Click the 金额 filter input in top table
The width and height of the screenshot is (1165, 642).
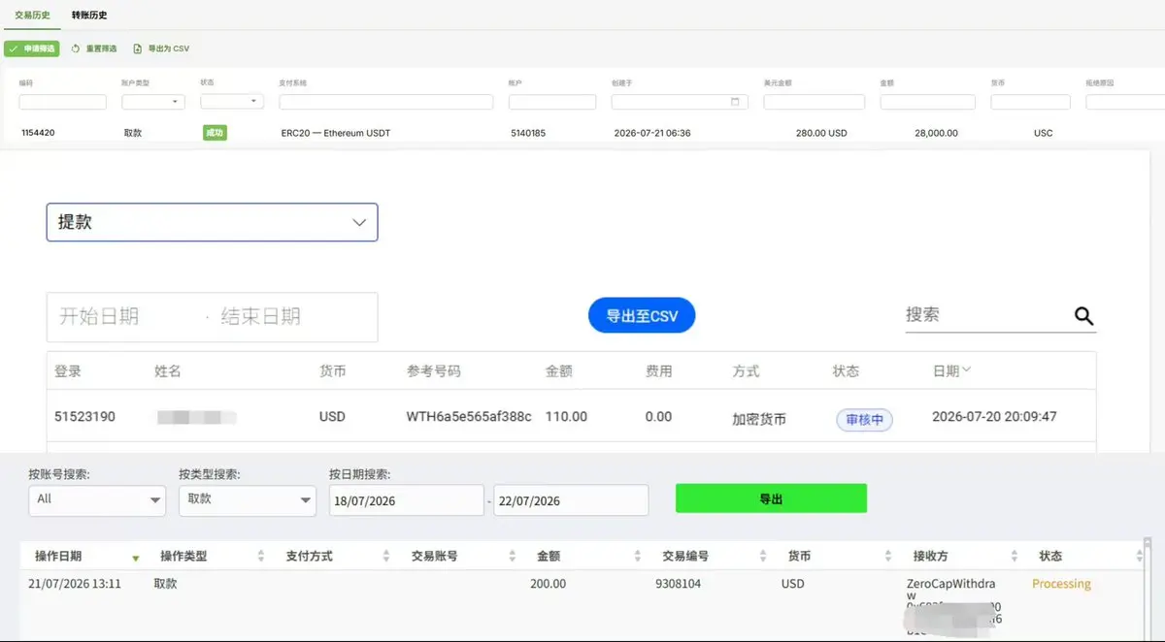point(927,102)
